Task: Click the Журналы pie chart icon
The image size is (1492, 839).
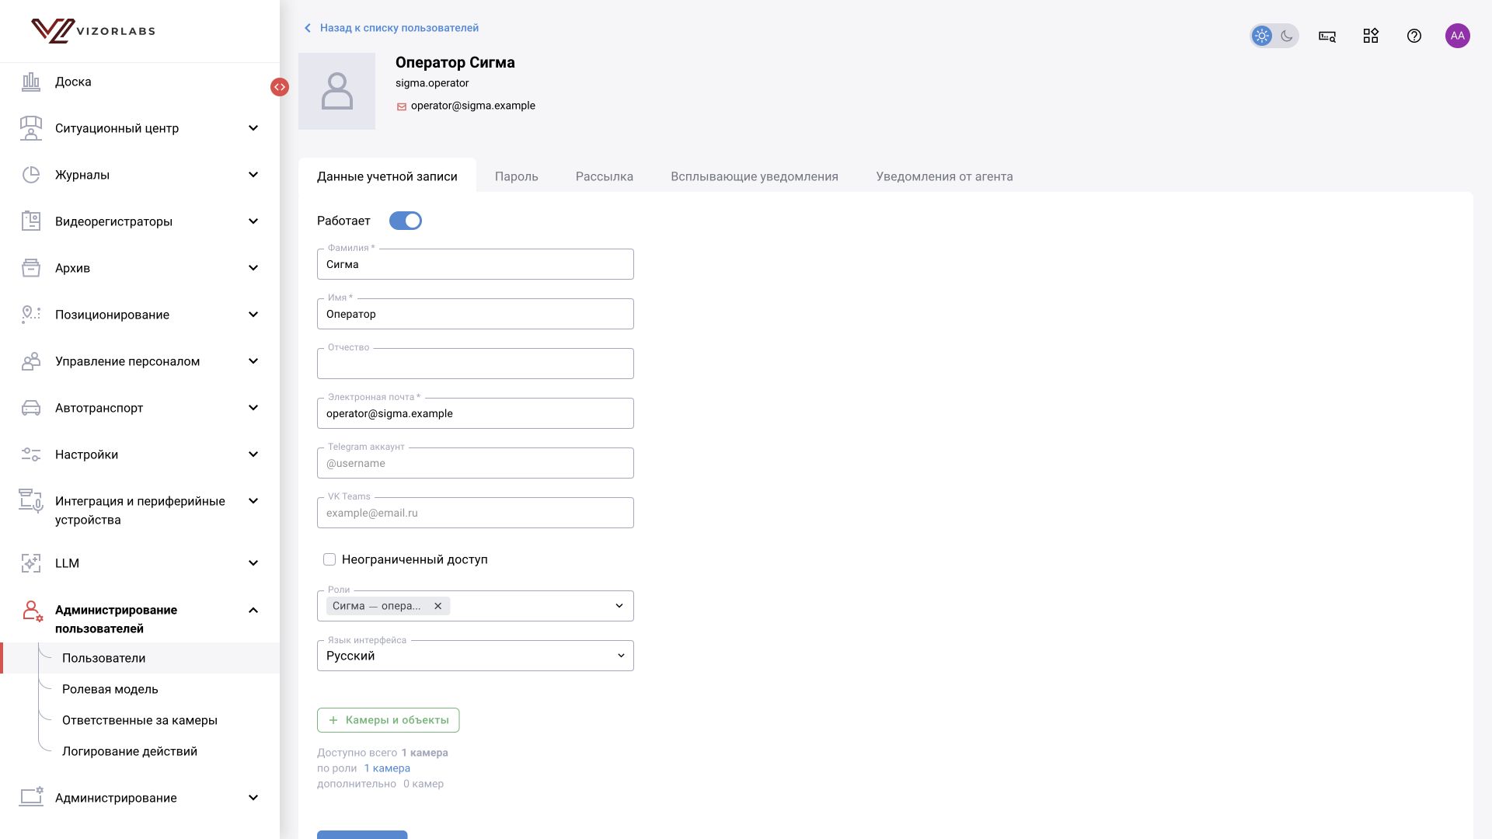Action: click(x=31, y=175)
